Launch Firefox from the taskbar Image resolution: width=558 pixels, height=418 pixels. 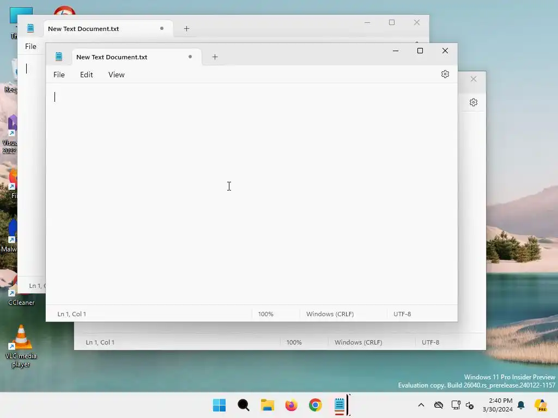[291, 405]
